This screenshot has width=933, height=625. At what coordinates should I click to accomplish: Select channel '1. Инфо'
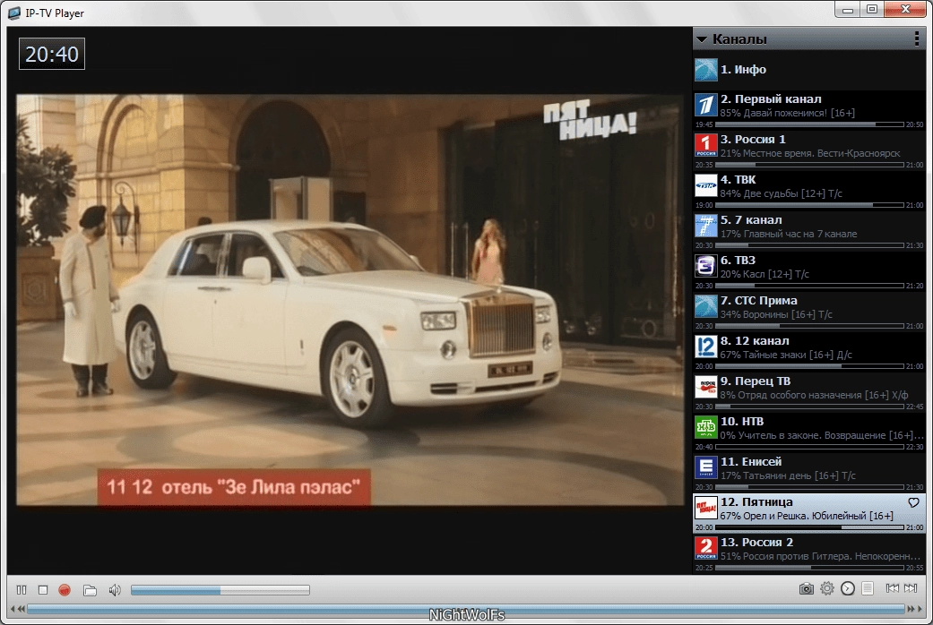(809, 70)
